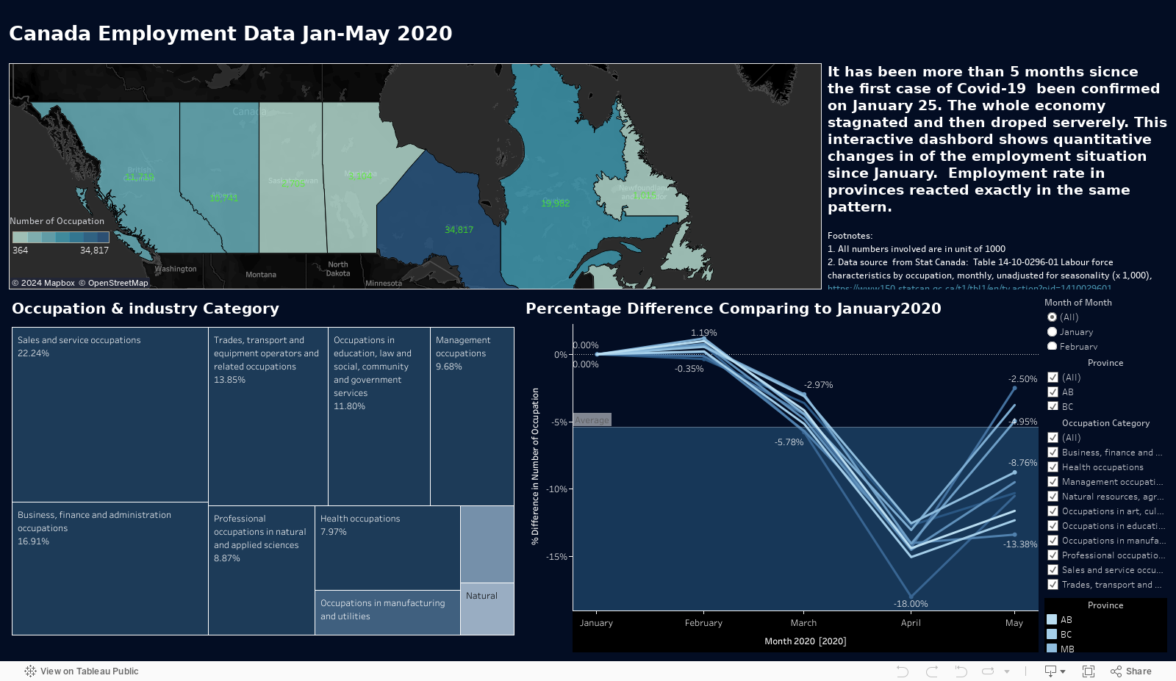Uncheck Professional occupatio... checkbox
Screen dimensions: 1176x681
[x=1053, y=555]
